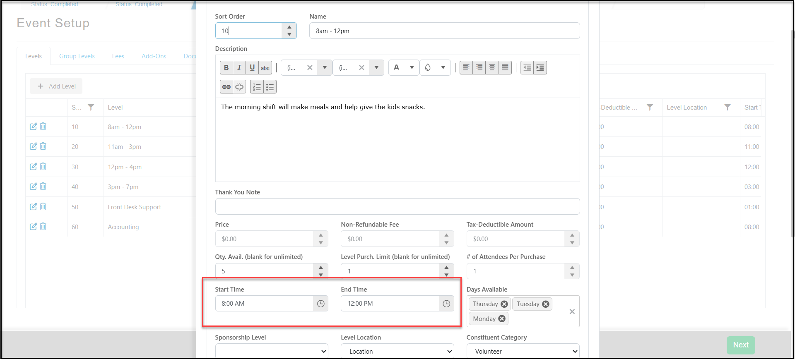
Task: Open the Constituent Category dropdown
Action: pos(523,351)
